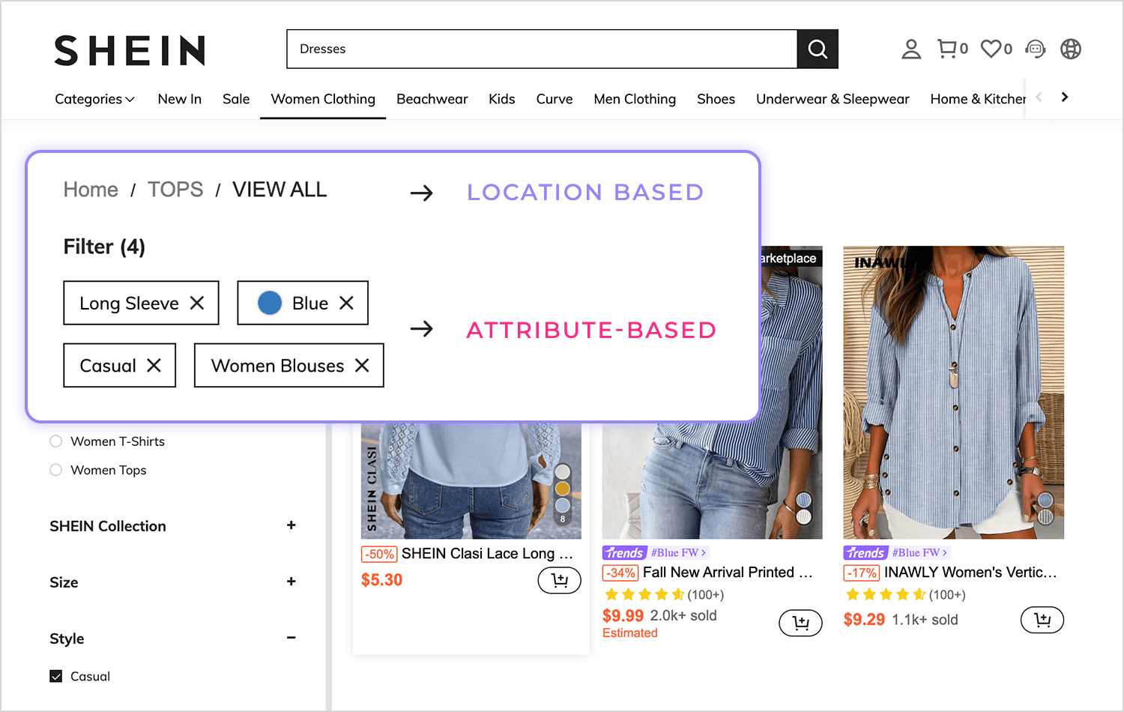1124x712 pixels.
Task: Open the Shoes menu
Action: pos(716,99)
